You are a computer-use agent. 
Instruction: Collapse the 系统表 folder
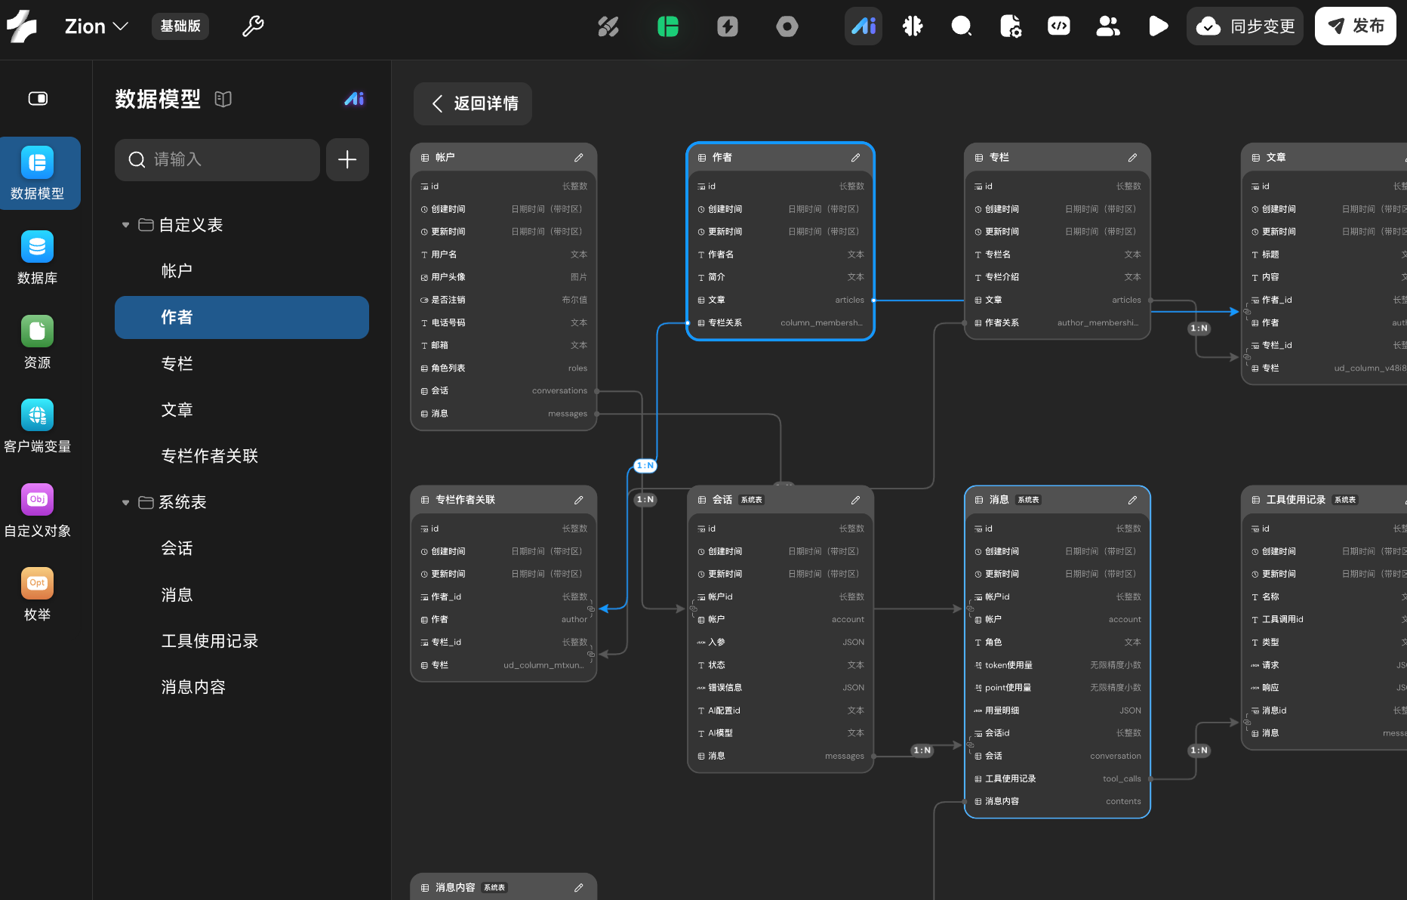tap(125, 503)
